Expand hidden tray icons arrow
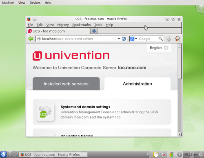 pyautogui.click(x=148, y=154)
